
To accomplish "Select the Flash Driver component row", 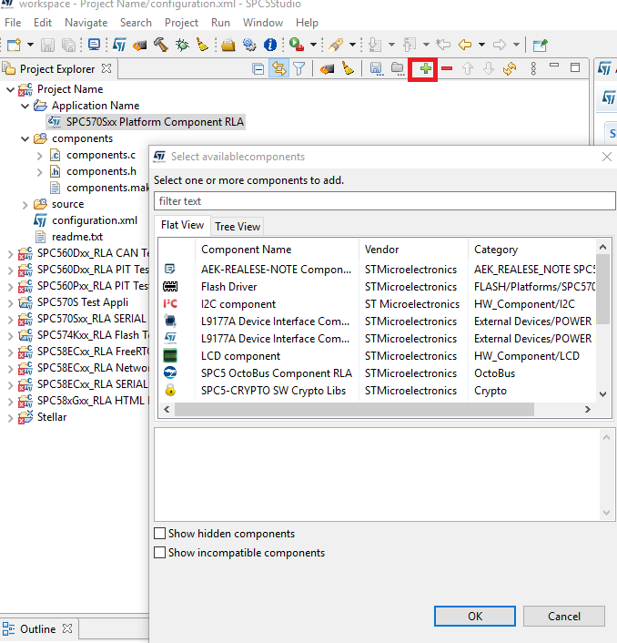I will [377, 287].
